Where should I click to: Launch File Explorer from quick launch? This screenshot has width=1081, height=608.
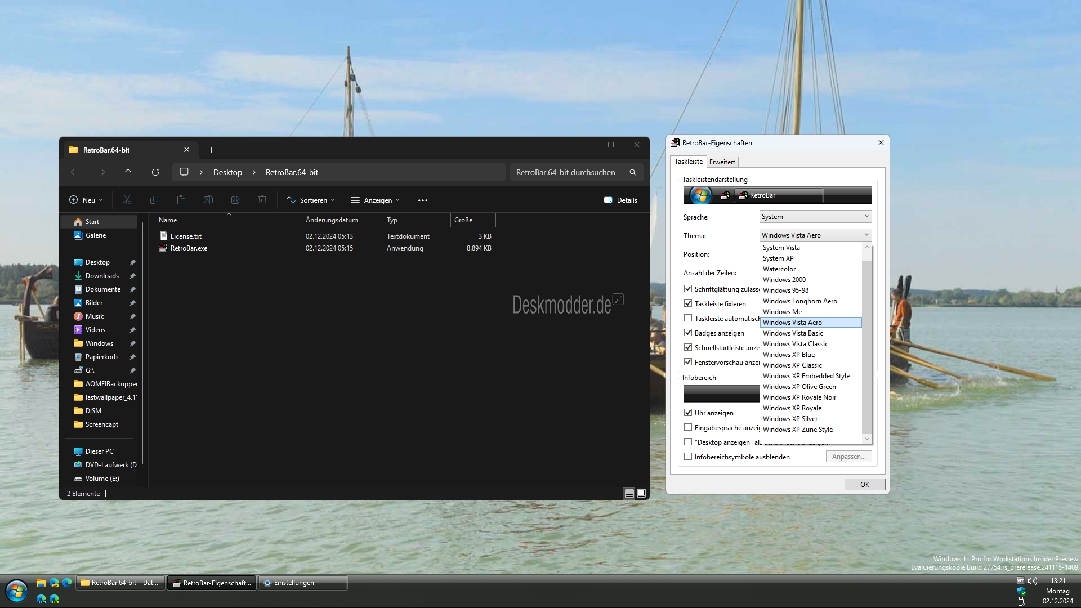tap(41, 583)
